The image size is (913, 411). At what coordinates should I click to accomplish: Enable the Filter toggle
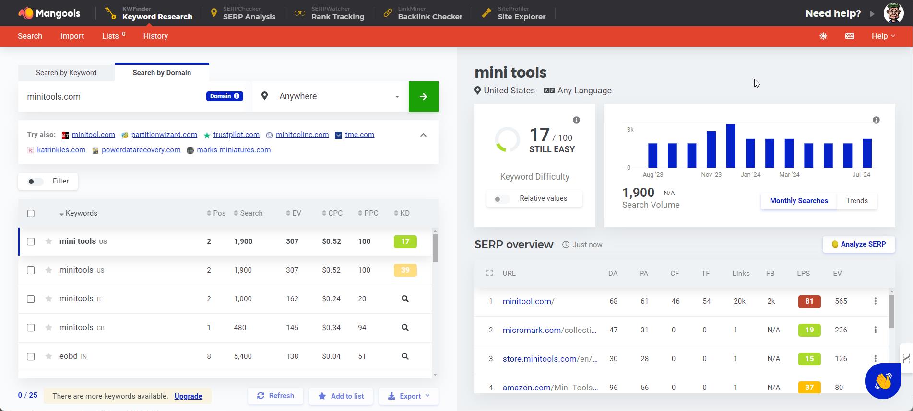[x=35, y=182]
